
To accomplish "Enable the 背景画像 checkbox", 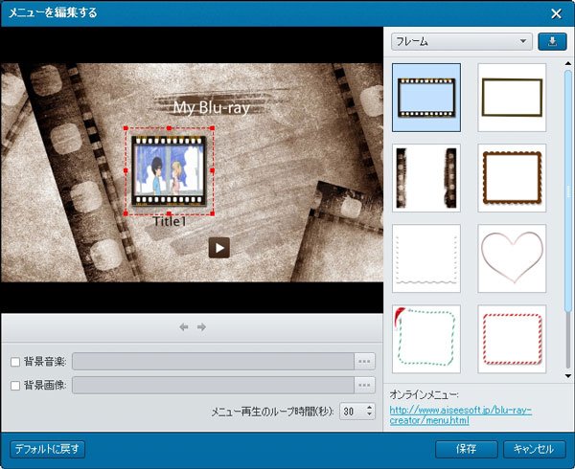I will (14, 385).
